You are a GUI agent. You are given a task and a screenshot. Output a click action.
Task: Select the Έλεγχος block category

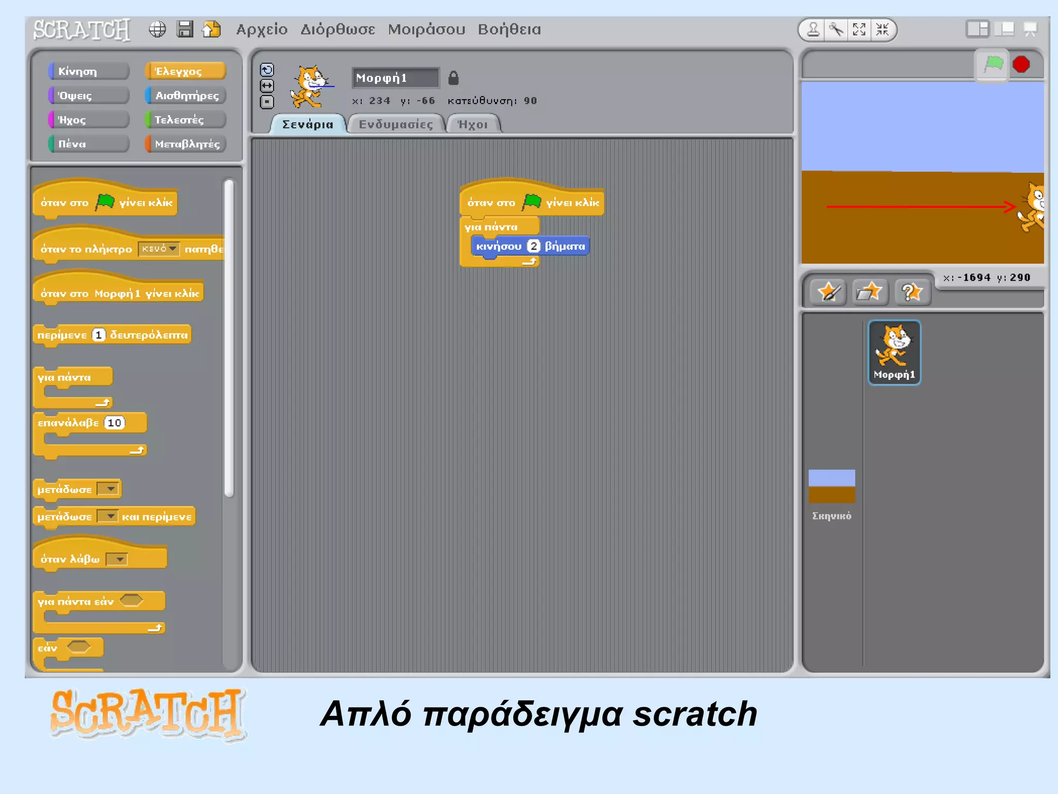(185, 71)
